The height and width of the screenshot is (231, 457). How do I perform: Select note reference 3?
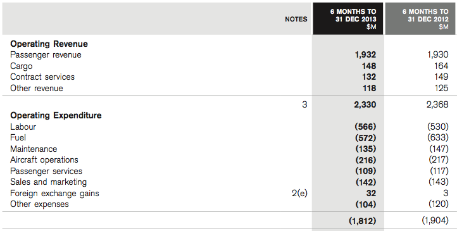click(x=304, y=104)
